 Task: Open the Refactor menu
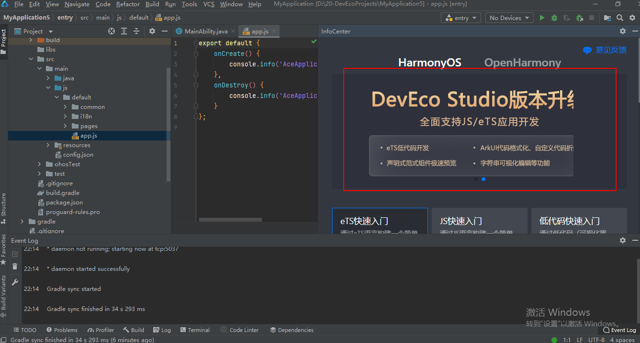[x=127, y=4]
